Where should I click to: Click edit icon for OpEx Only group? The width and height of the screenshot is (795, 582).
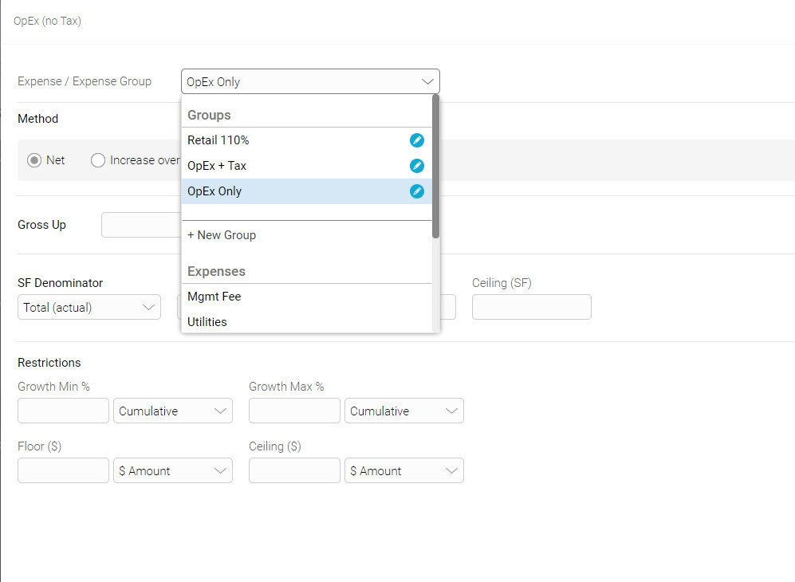pos(416,191)
